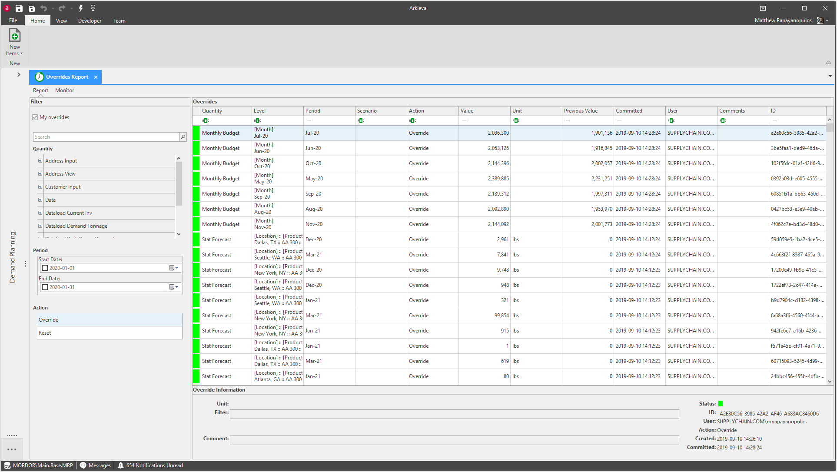Click the search magnifier icon in Filter panel

point(183,137)
